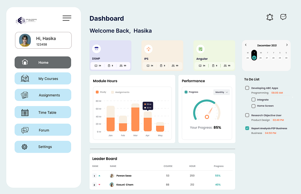Open the Monthly dropdown in Performance panel
This screenshot has height=194, width=301.
coord(221,92)
